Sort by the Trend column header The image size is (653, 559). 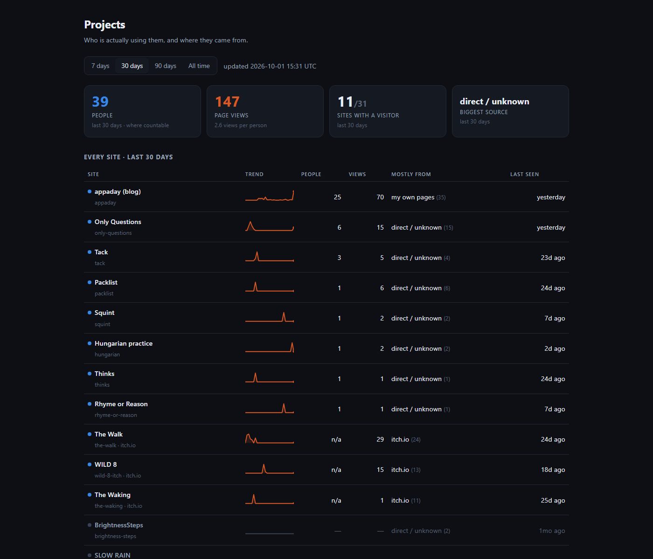254,174
